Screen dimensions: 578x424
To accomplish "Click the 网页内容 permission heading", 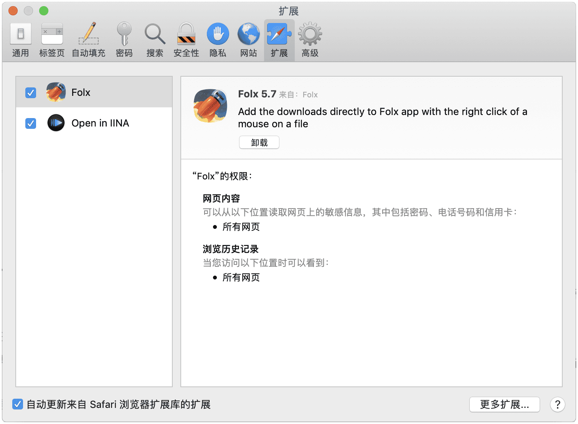I will (x=221, y=198).
